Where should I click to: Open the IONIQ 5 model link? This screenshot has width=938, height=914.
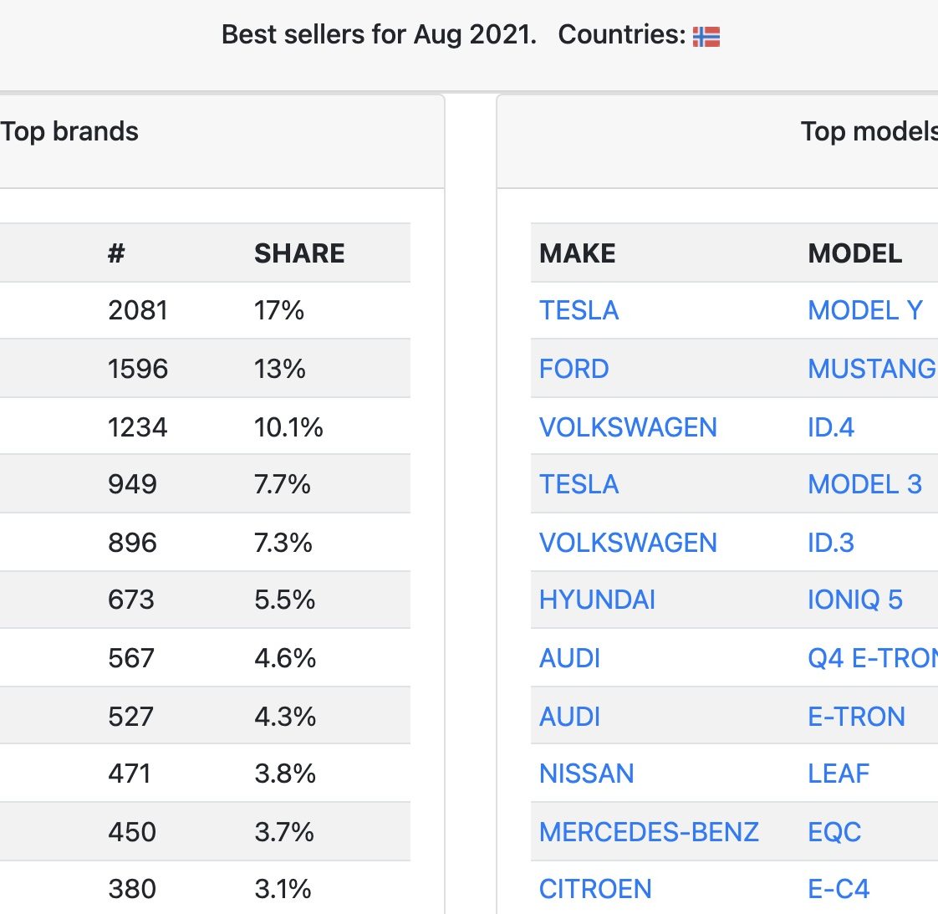pyautogui.click(x=855, y=600)
